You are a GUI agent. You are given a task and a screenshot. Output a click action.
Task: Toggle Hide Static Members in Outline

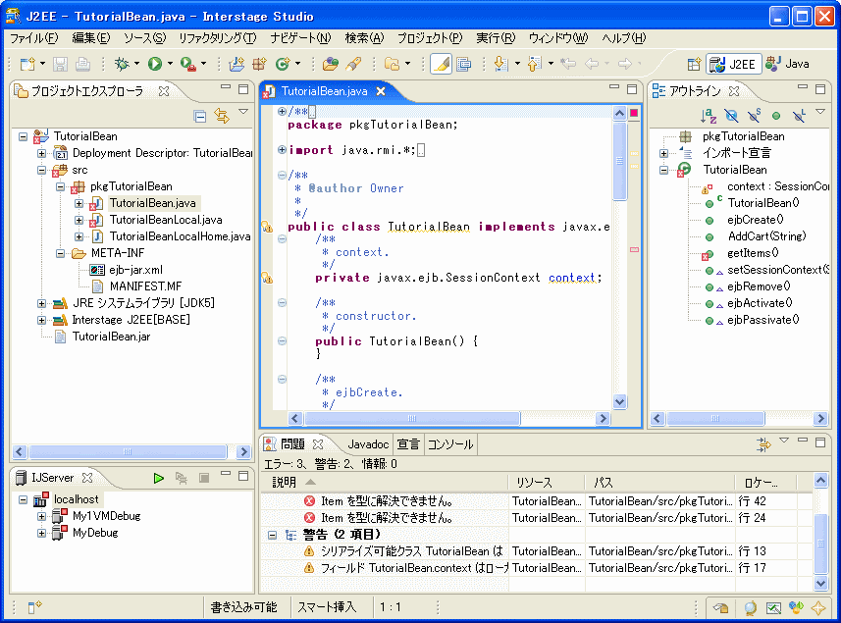pos(754,115)
